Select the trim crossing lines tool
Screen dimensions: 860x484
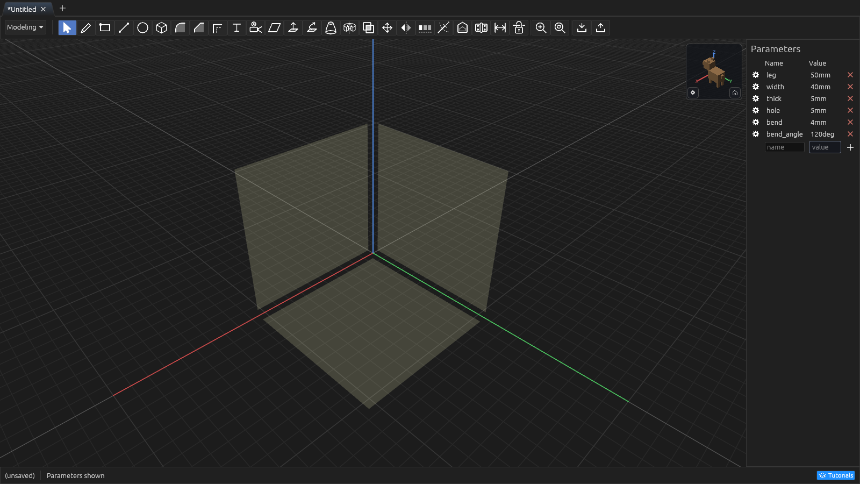(443, 27)
